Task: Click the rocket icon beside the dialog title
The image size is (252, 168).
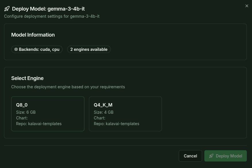Action: (x=7, y=9)
